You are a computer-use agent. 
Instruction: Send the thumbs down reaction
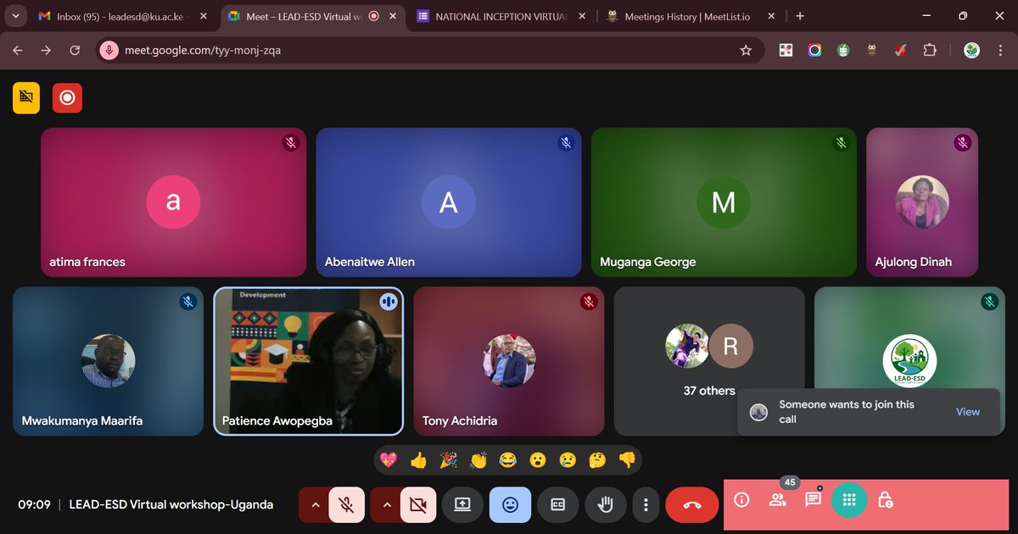627,460
